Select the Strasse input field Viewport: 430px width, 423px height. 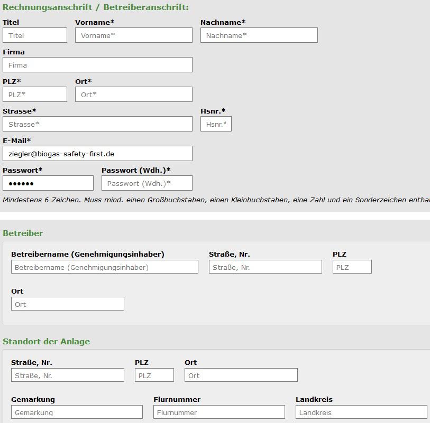click(97, 124)
